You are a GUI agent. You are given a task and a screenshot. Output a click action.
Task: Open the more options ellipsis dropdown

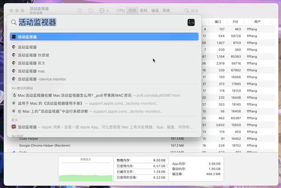[x=104, y=11]
